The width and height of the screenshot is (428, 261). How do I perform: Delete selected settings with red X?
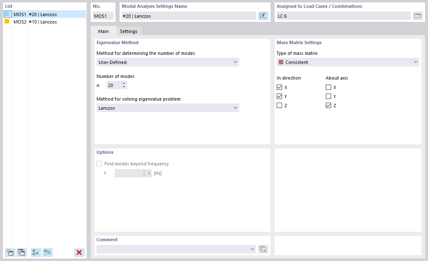pyautogui.click(x=79, y=252)
